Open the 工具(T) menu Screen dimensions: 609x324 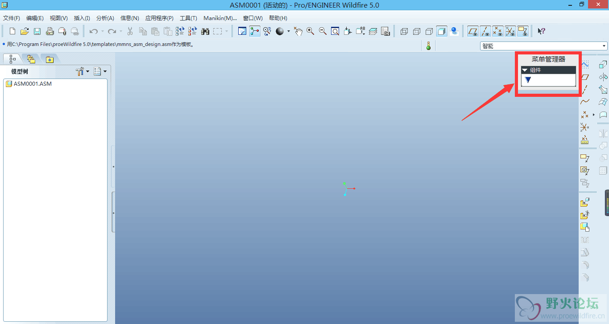[x=188, y=18]
